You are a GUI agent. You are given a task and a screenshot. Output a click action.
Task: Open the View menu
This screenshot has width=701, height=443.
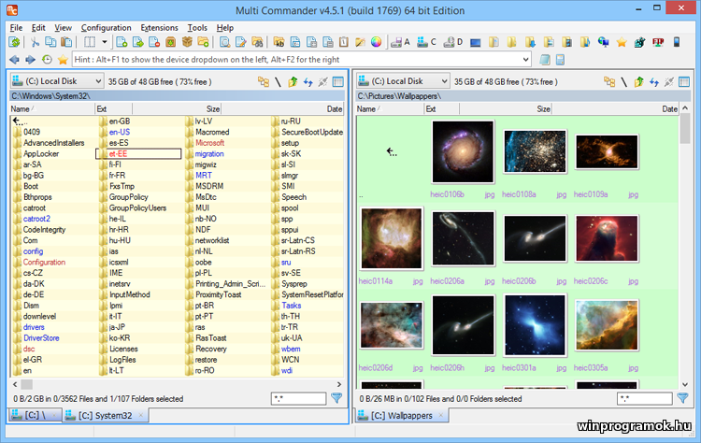coord(63,28)
